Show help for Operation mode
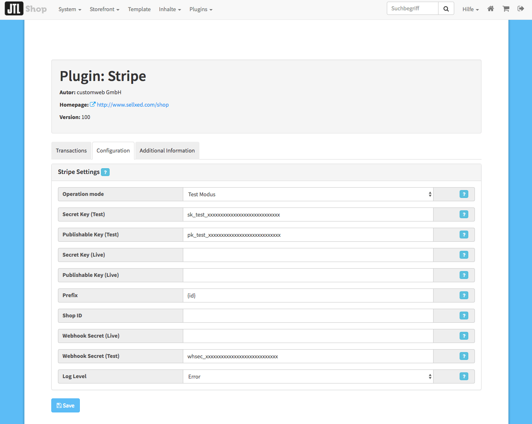Viewport: 532px width, 424px height. tap(464, 194)
